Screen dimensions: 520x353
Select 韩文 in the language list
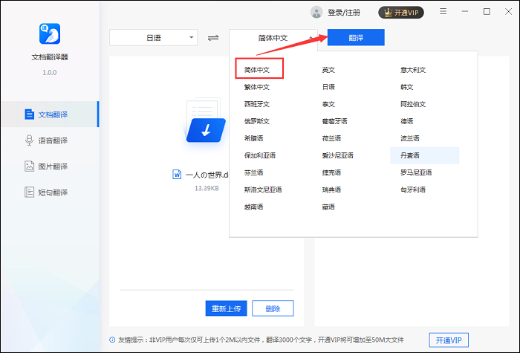(x=406, y=87)
